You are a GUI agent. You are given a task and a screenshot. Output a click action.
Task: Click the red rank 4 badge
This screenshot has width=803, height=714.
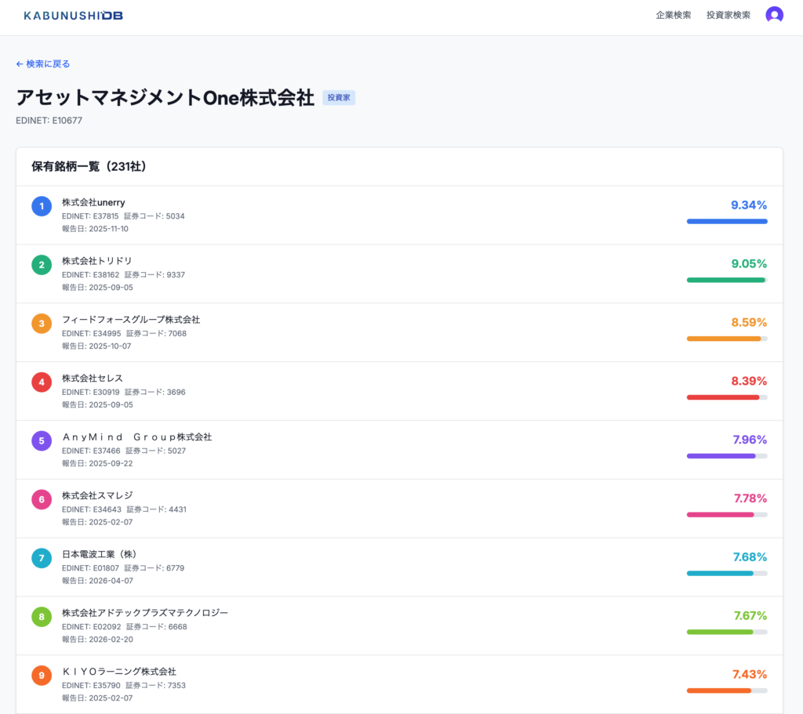(x=42, y=382)
